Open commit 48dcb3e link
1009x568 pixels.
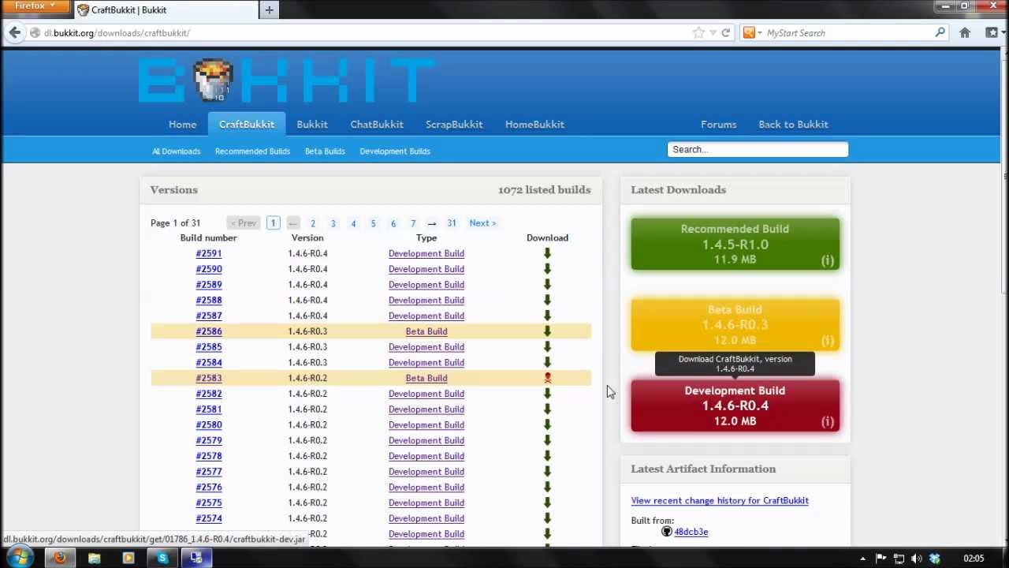click(691, 532)
